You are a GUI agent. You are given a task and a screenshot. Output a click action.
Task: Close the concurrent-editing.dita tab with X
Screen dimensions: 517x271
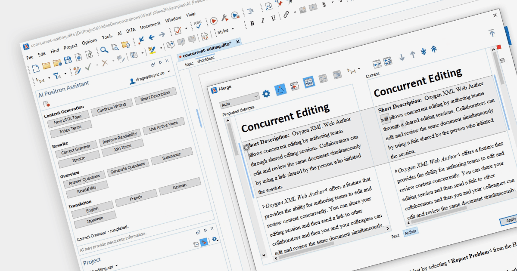click(238, 41)
